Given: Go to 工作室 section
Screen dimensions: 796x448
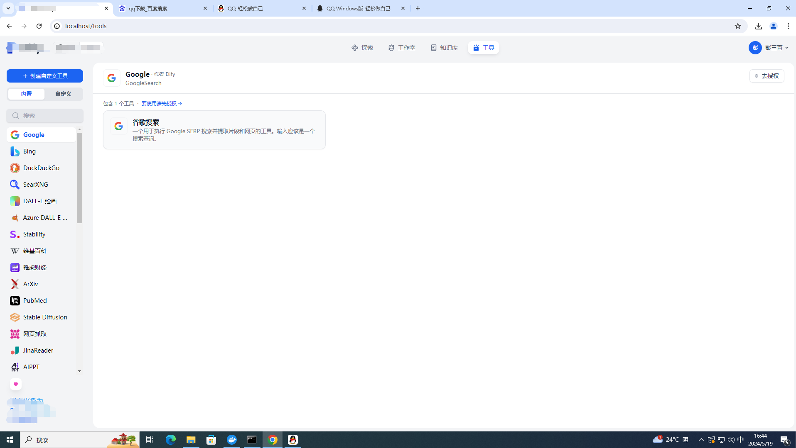Looking at the screenshot, I should pos(402,48).
